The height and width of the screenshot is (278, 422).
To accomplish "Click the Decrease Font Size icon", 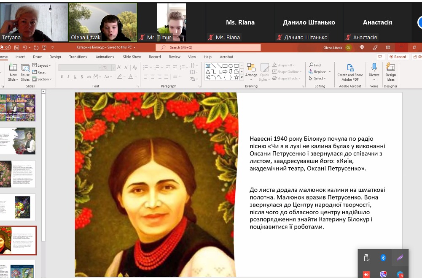I will tap(126, 68).
